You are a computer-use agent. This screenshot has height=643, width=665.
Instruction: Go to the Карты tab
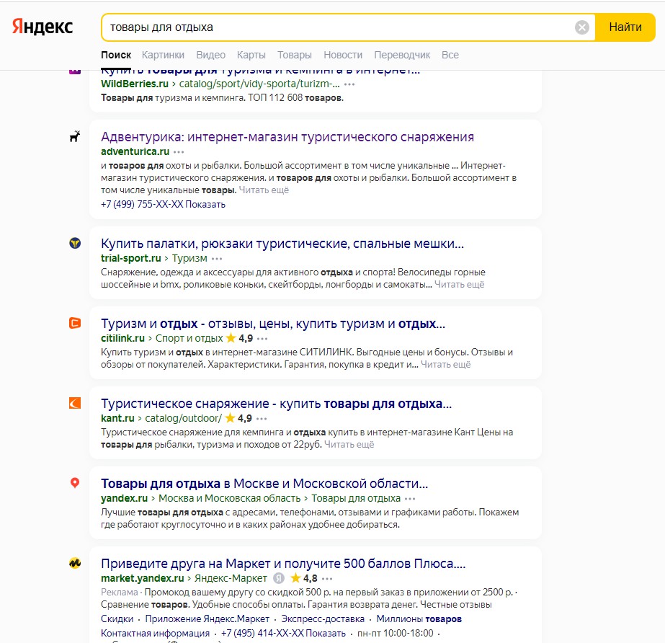pyautogui.click(x=251, y=55)
